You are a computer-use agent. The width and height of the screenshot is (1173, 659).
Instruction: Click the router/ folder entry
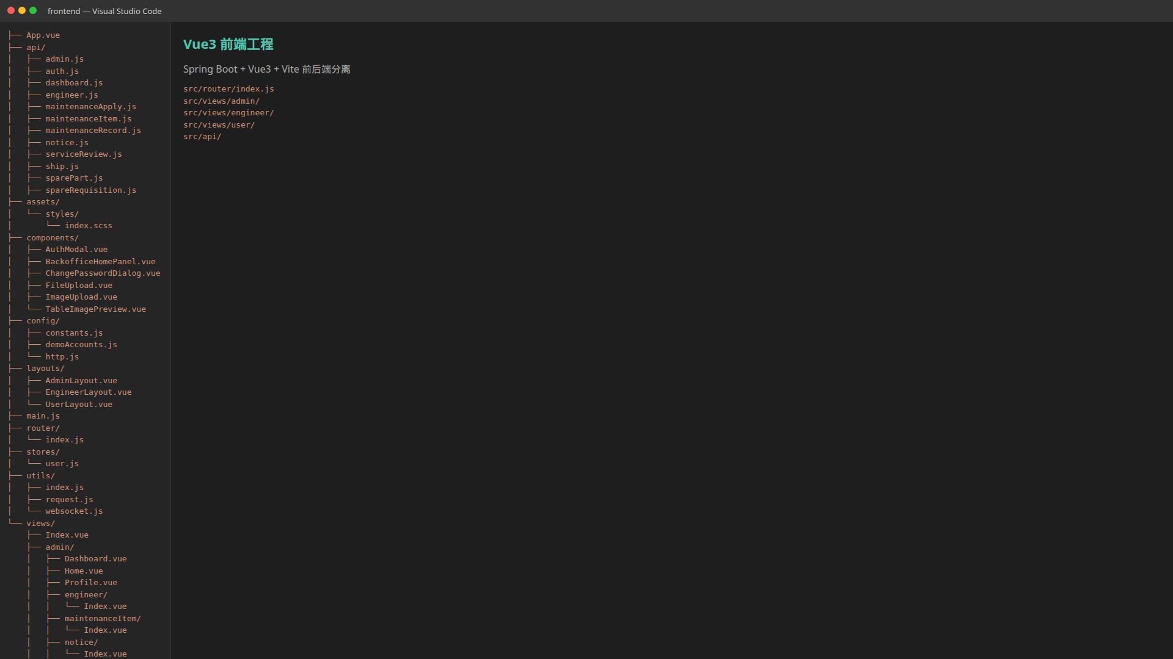click(43, 428)
